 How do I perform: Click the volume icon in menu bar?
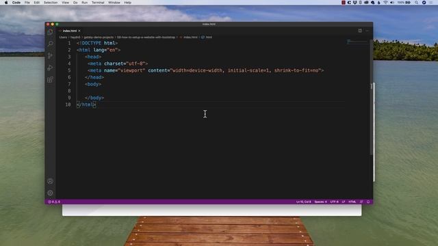click(392, 3)
